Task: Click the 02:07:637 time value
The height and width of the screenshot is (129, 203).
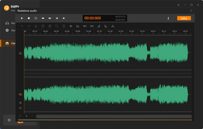Action: (120, 20)
